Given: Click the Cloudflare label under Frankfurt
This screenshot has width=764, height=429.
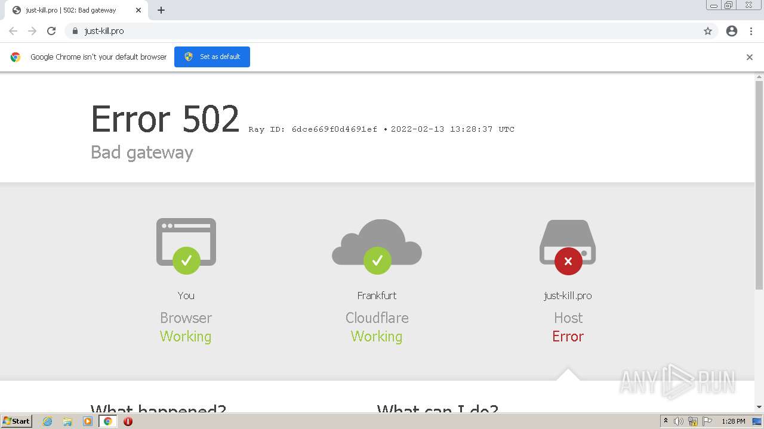Looking at the screenshot, I should click(377, 318).
